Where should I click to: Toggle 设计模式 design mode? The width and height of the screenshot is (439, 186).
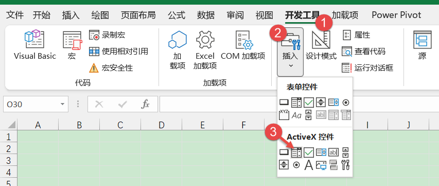(321, 45)
